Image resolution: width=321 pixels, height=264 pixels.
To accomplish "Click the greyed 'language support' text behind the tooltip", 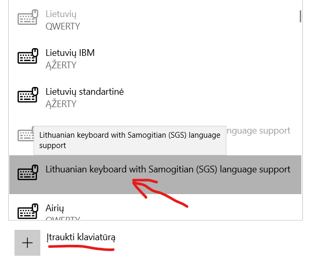I will pyautogui.click(x=258, y=131).
